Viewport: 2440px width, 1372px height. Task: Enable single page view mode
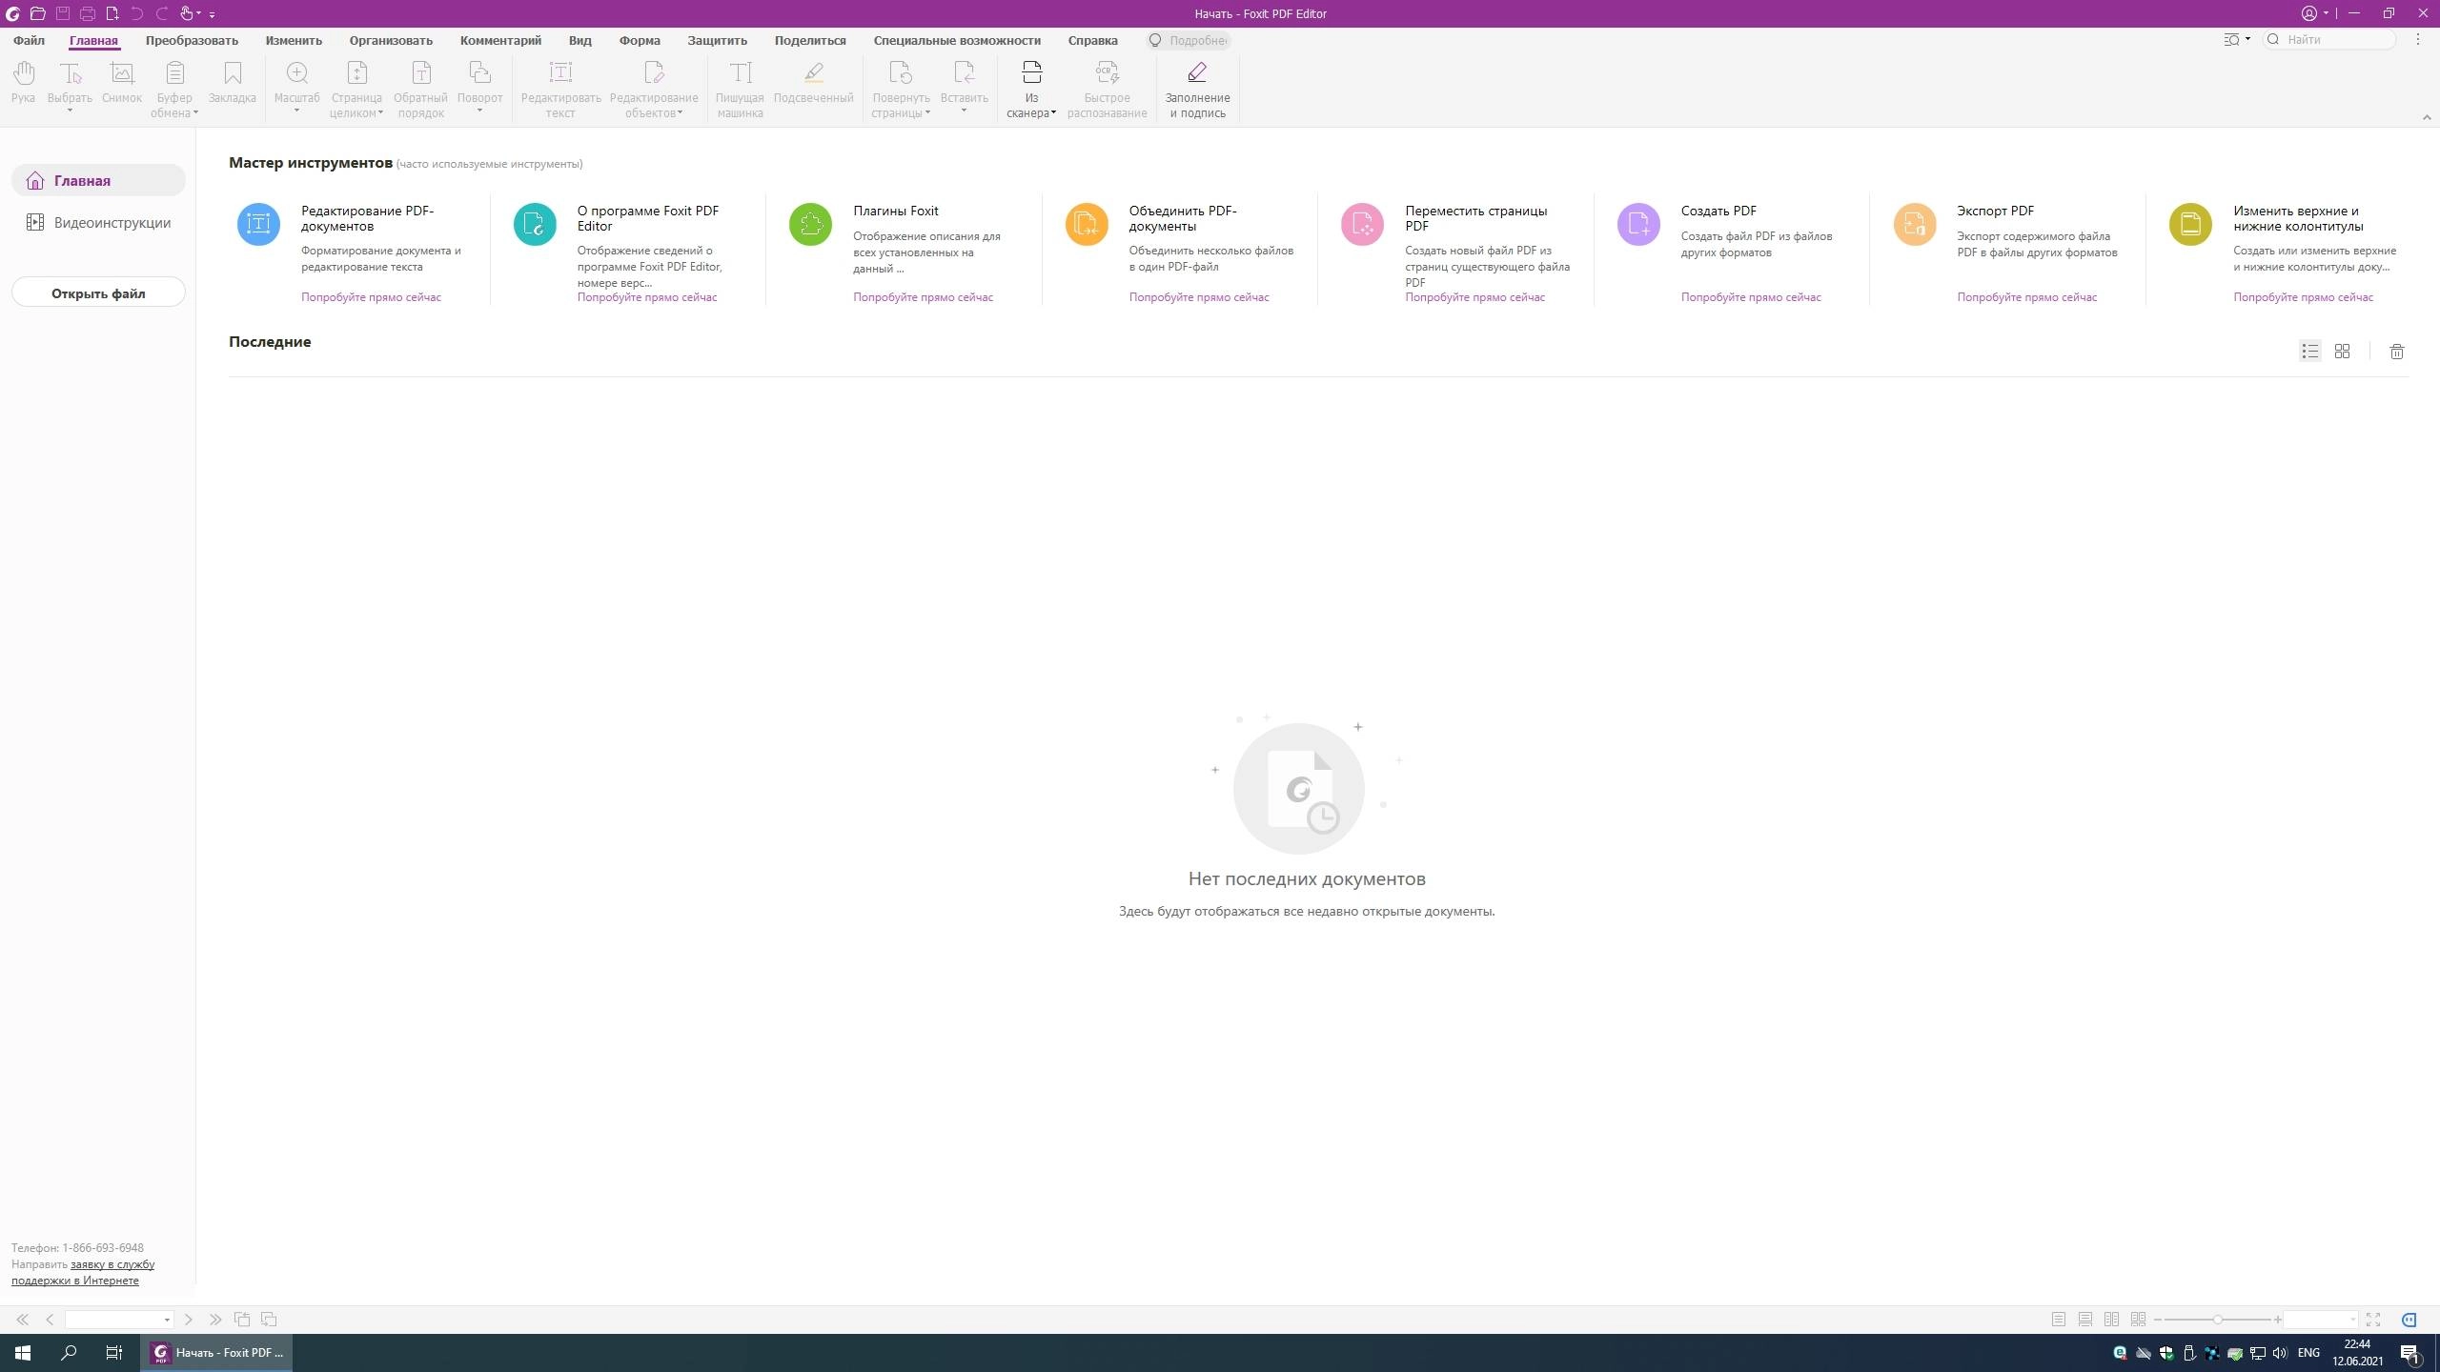coord(2059,1320)
